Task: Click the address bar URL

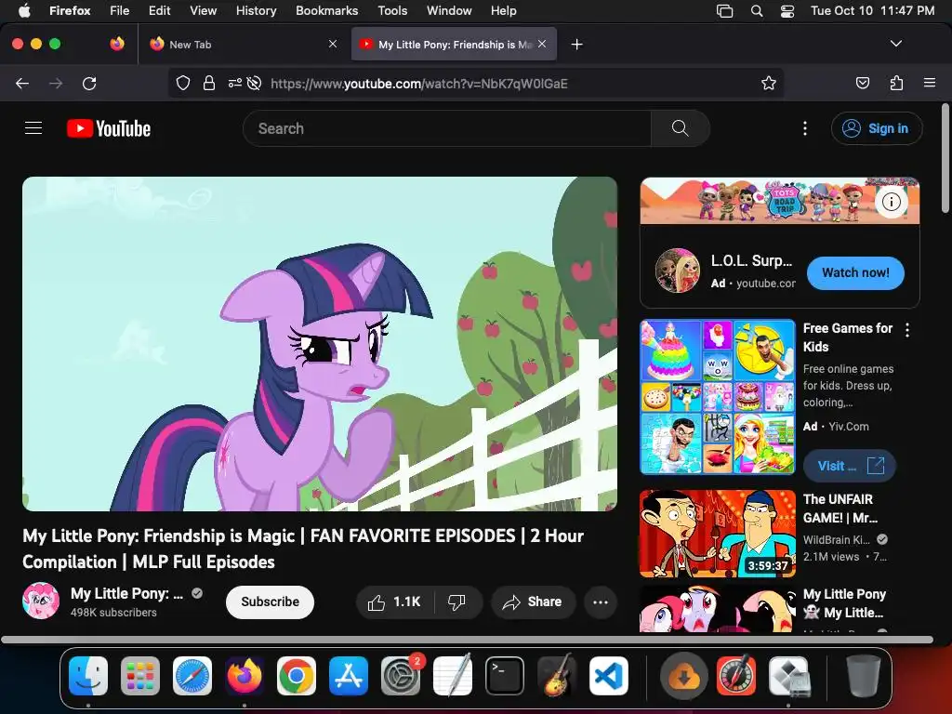Action: [x=419, y=83]
